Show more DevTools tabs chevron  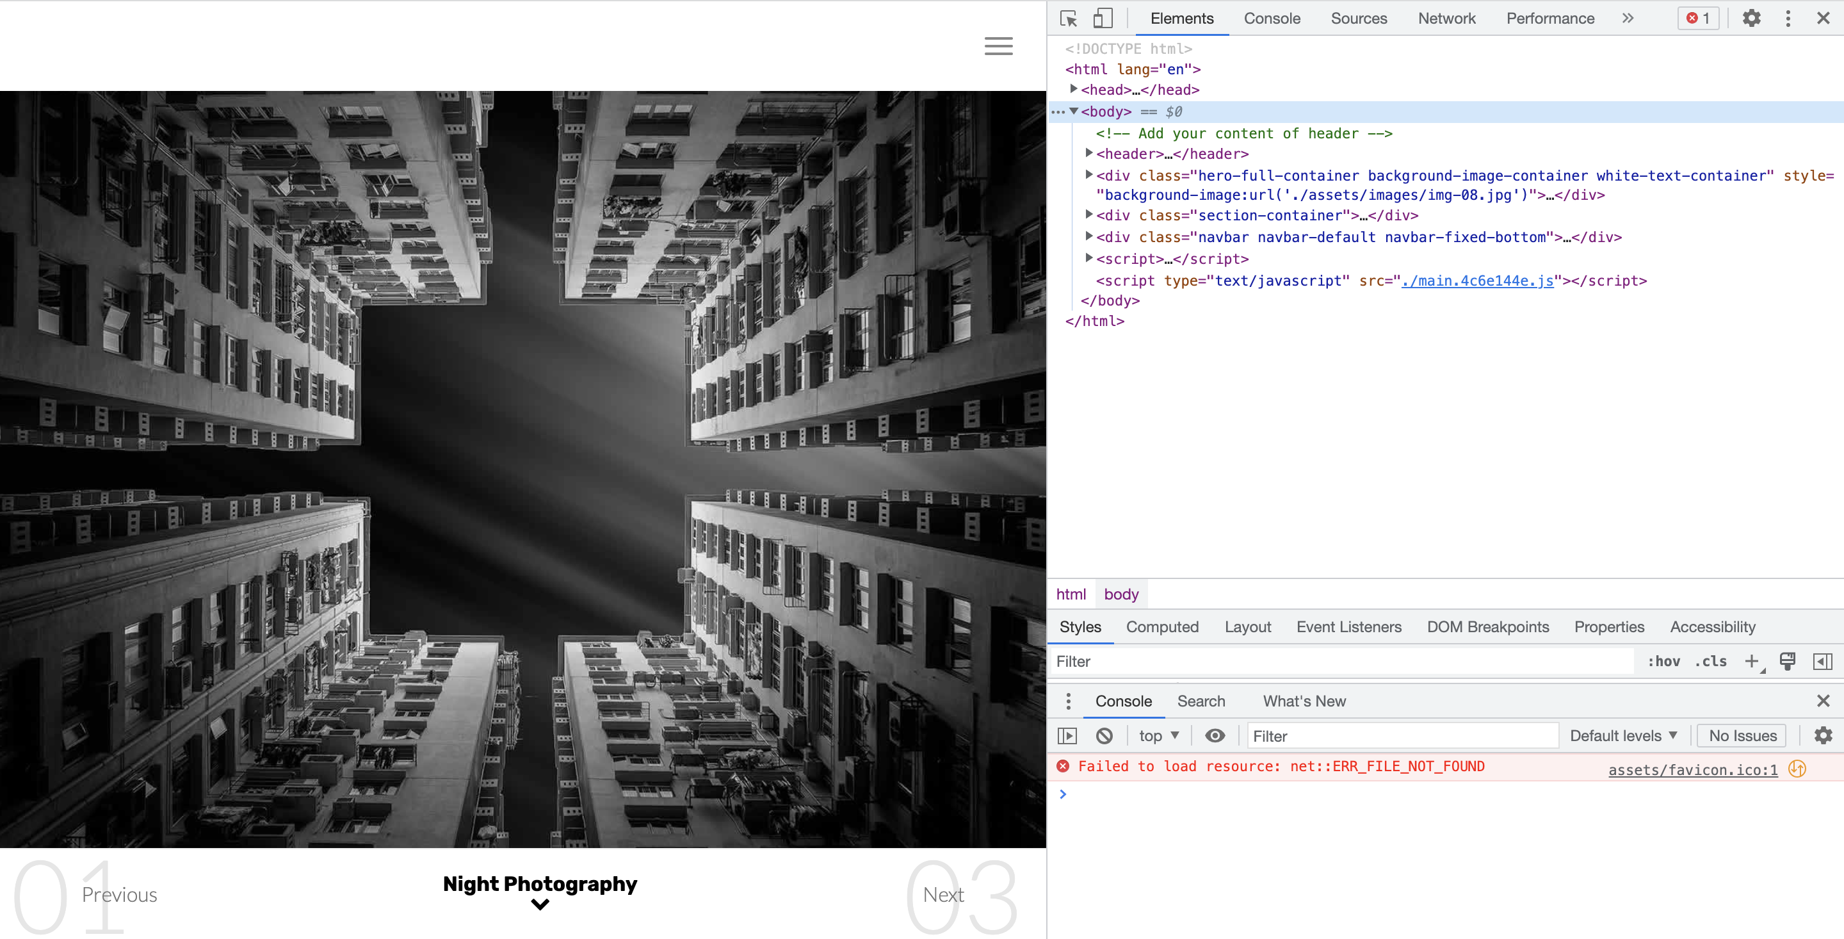(x=1628, y=18)
